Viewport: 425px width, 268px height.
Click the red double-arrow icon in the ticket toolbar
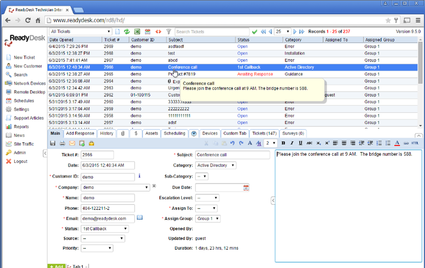click(158, 32)
